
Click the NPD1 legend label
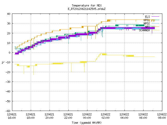pos(147,20)
